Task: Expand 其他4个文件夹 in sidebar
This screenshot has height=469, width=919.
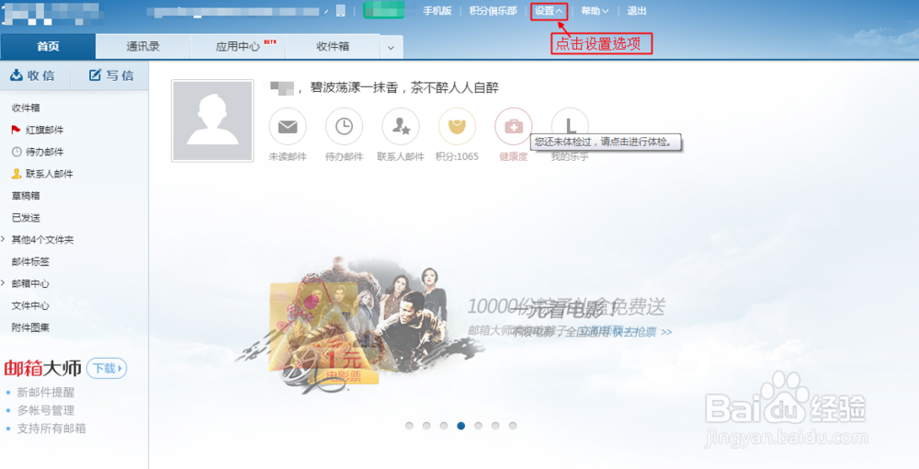Action: (x=42, y=240)
